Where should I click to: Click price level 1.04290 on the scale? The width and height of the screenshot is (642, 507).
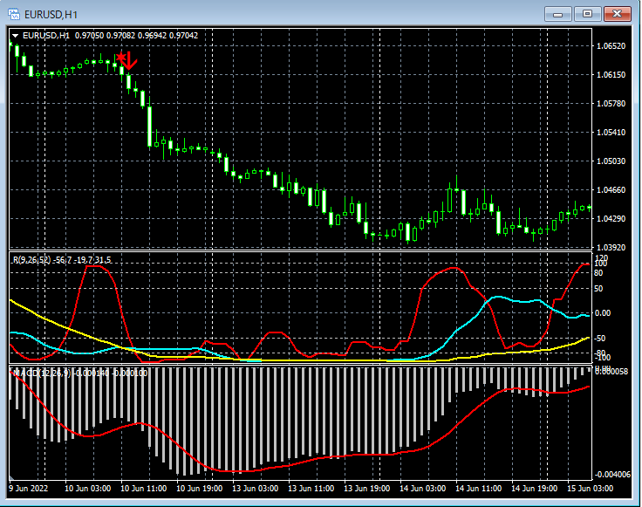611,218
